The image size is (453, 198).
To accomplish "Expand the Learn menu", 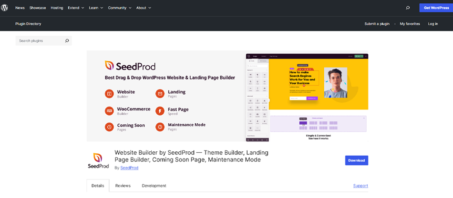I will [x=96, y=8].
